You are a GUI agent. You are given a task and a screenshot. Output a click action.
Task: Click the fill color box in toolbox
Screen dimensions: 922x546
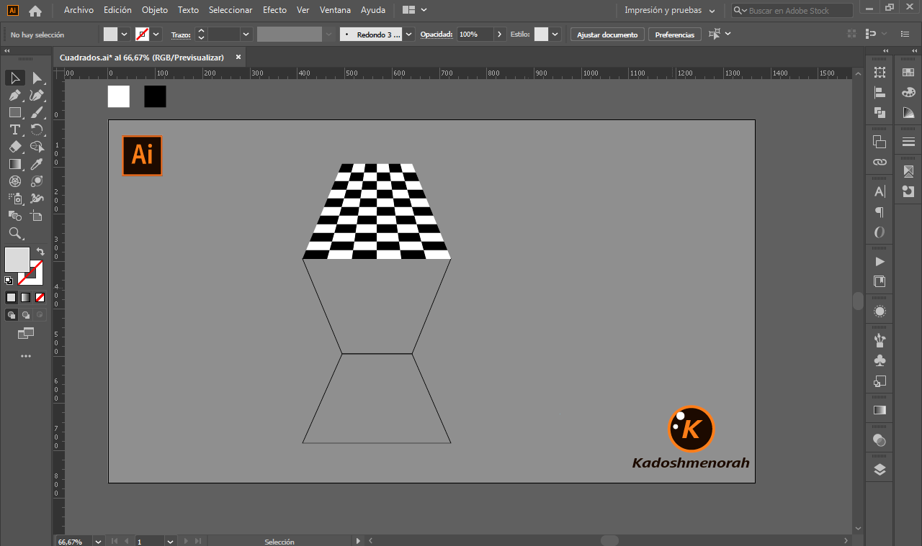coord(17,259)
